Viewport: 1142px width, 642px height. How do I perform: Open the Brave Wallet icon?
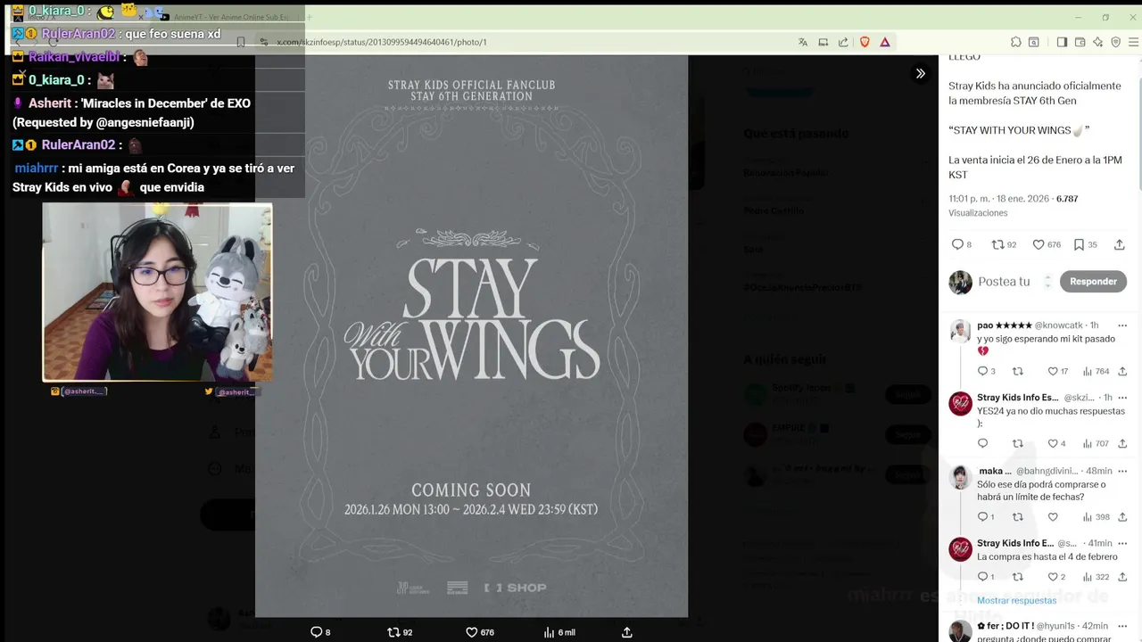tap(1080, 42)
